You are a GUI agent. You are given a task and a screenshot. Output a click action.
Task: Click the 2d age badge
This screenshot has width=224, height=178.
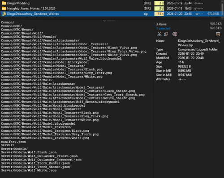click(159, 3)
